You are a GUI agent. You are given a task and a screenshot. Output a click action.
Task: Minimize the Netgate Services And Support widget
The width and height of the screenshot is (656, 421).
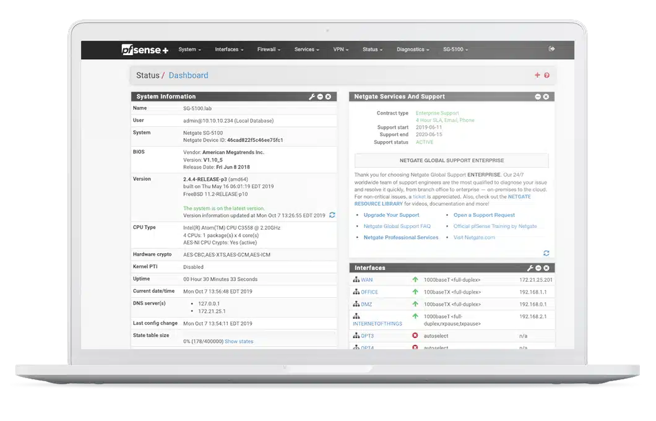tap(538, 97)
